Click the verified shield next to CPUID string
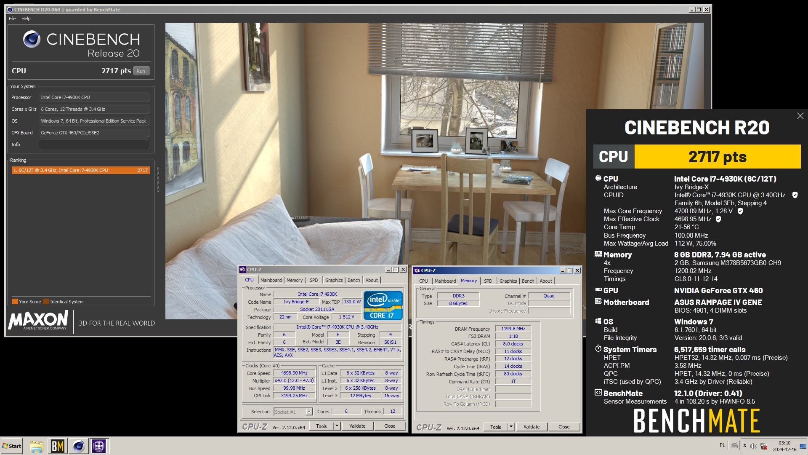The width and height of the screenshot is (808, 455). (x=795, y=195)
